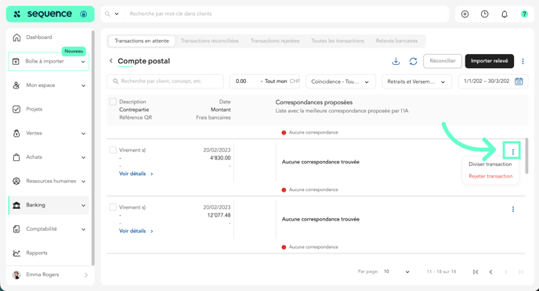This screenshot has height=291, width=539.
Task: Open notifications bell icon
Action: (505, 14)
